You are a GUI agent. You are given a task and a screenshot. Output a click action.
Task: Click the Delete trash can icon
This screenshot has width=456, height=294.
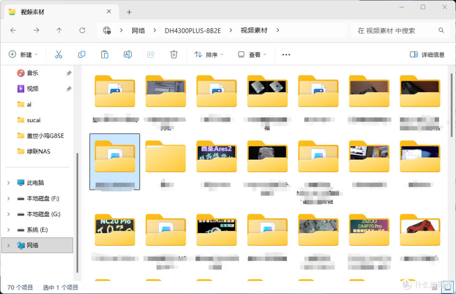coord(174,54)
